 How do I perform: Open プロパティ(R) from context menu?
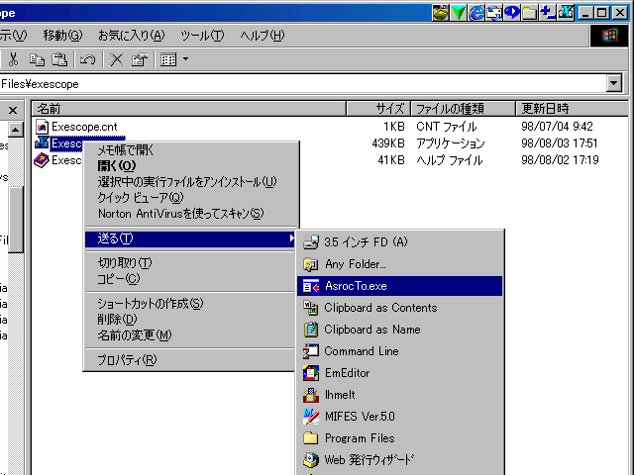pyautogui.click(x=191, y=360)
